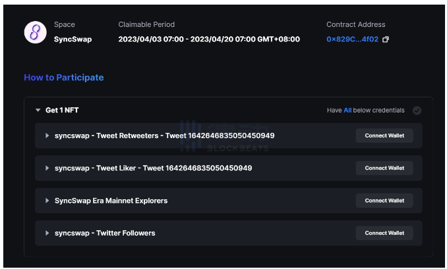The width and height of the screenshot is (447, 269).
Task: Expand the Tweet Liker credential row
Action: (47, 168)
